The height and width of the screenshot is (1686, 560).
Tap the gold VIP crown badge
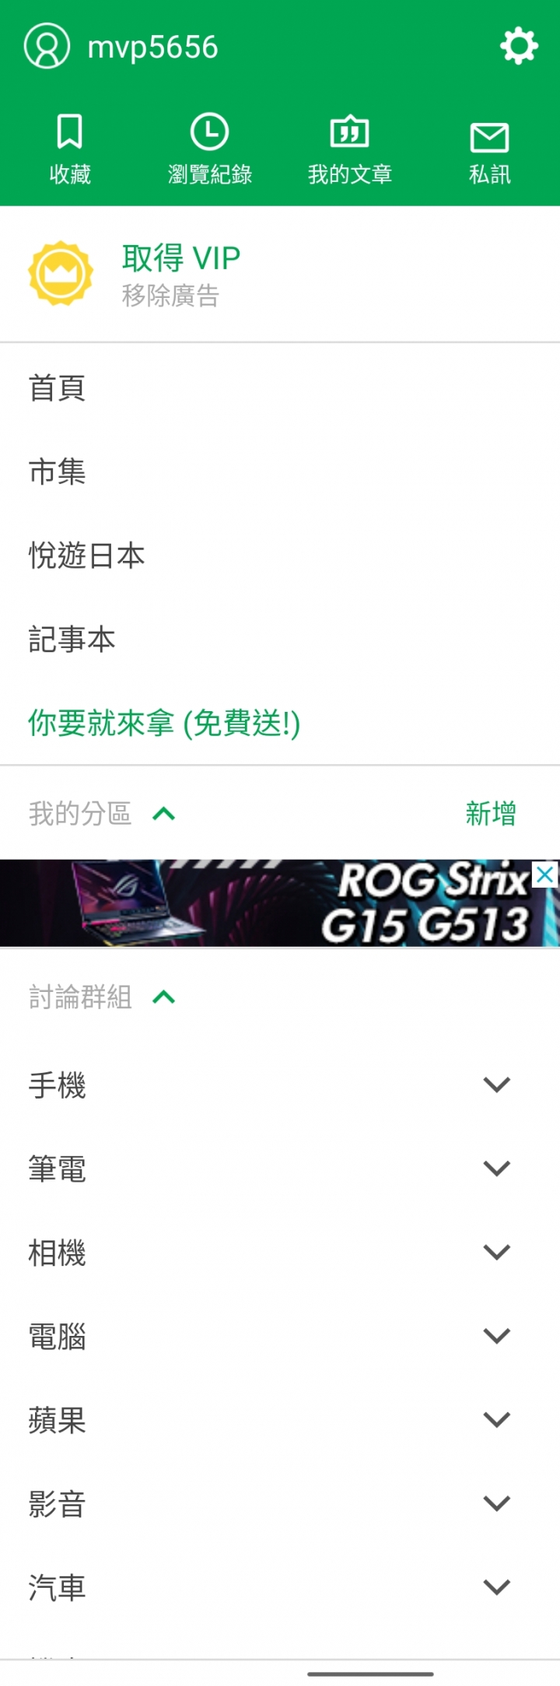(61, 273)
